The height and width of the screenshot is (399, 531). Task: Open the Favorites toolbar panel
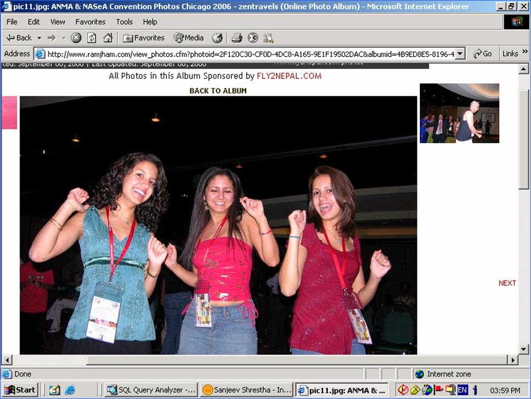(144, 37)
